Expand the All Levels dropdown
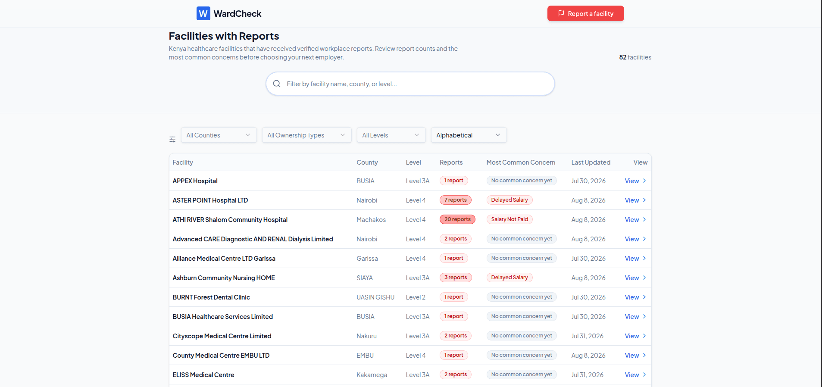Viewport: 822px width, 387px height. (391, 135)
